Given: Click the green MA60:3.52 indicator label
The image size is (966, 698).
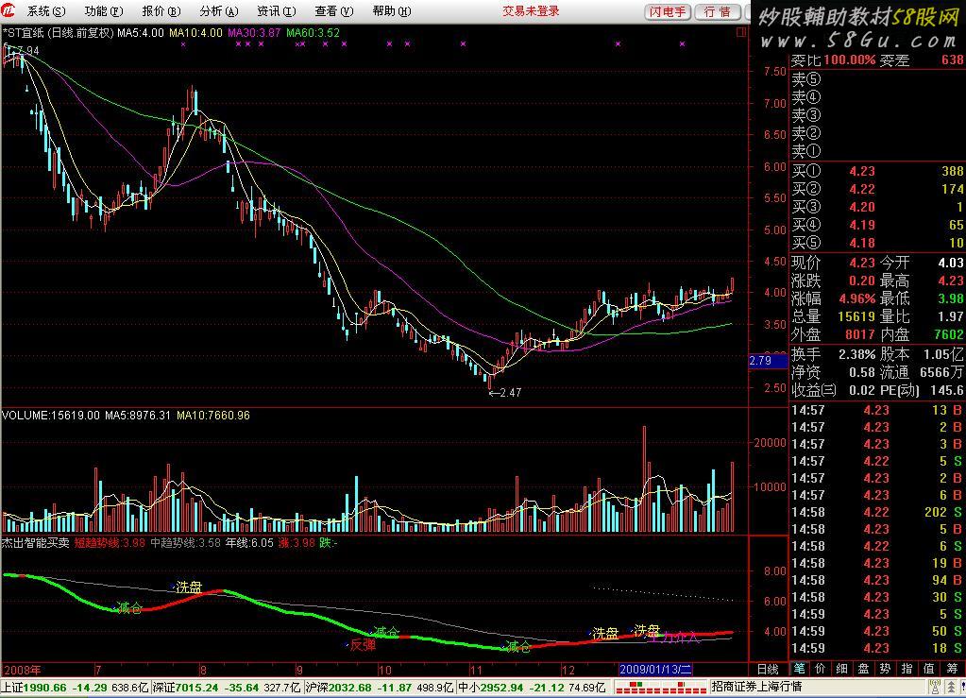Looking at the screenshot, I should coord(313,33).
